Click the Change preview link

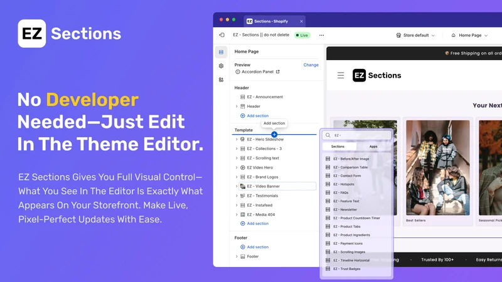click(311, 65)
